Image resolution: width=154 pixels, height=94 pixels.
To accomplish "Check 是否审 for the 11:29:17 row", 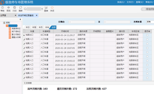I will coord(147,35).
